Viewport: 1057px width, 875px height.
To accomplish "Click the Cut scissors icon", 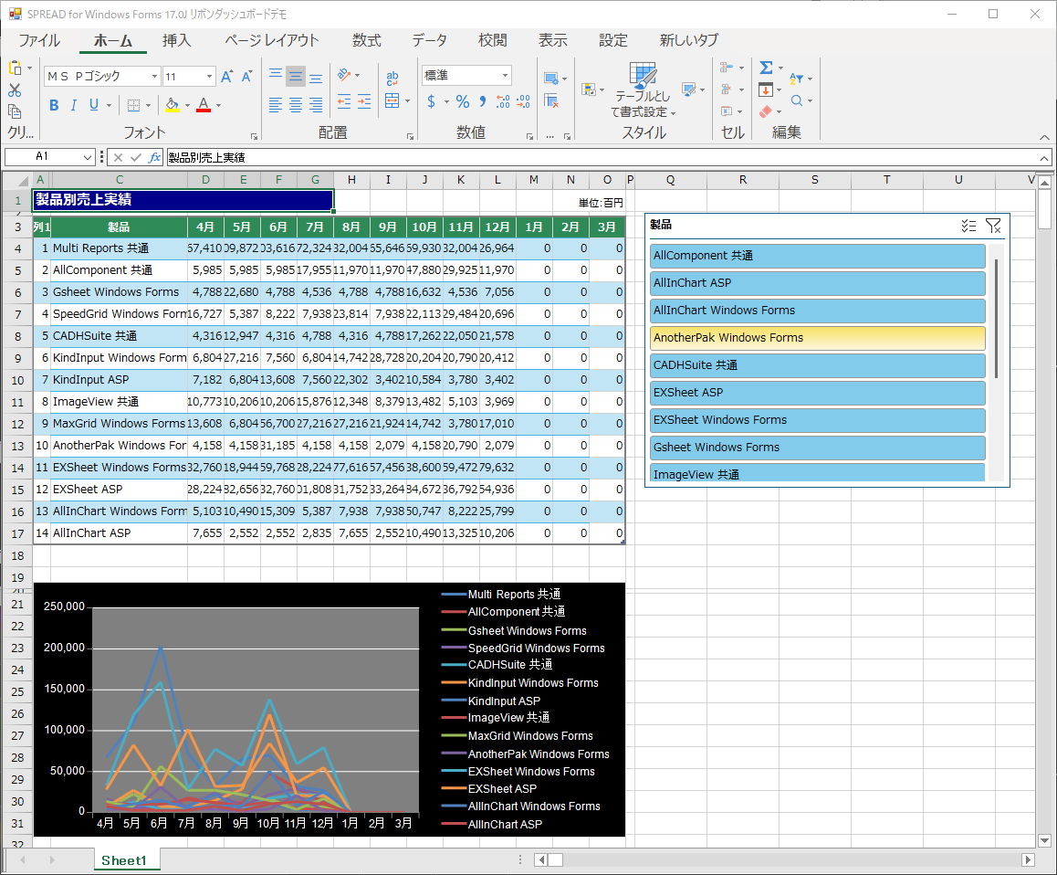I will tap(15, 90).
